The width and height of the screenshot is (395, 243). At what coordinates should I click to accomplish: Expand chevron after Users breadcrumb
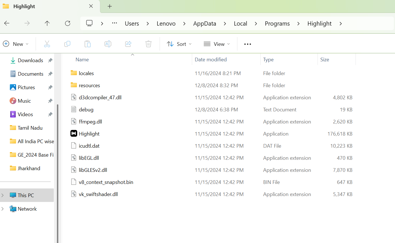point(148,24)
